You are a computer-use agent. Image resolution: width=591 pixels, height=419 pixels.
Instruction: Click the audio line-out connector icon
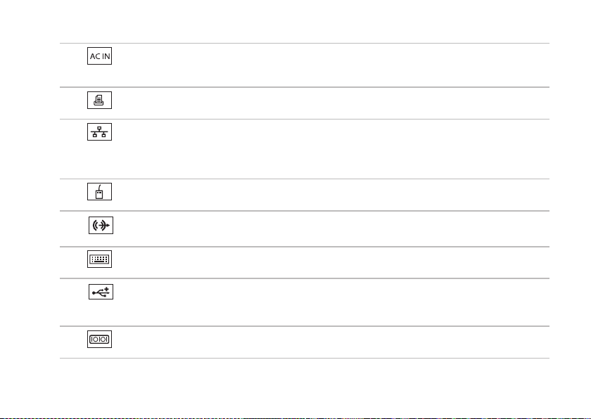pos(101,225)
